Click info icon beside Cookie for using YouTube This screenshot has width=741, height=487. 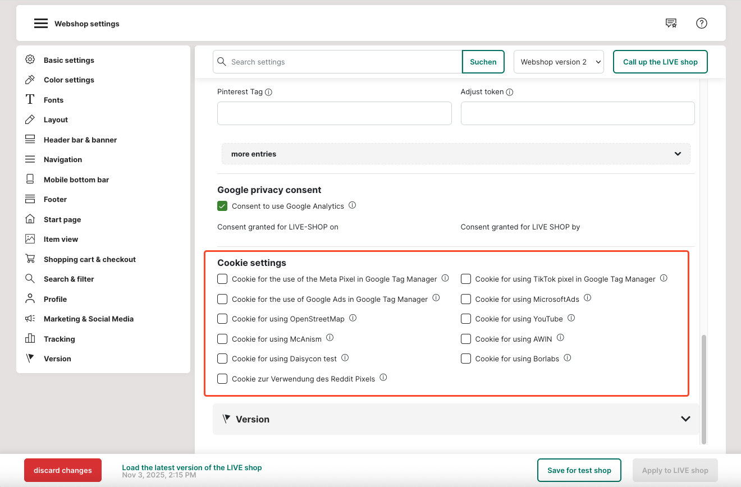point(571,318)
